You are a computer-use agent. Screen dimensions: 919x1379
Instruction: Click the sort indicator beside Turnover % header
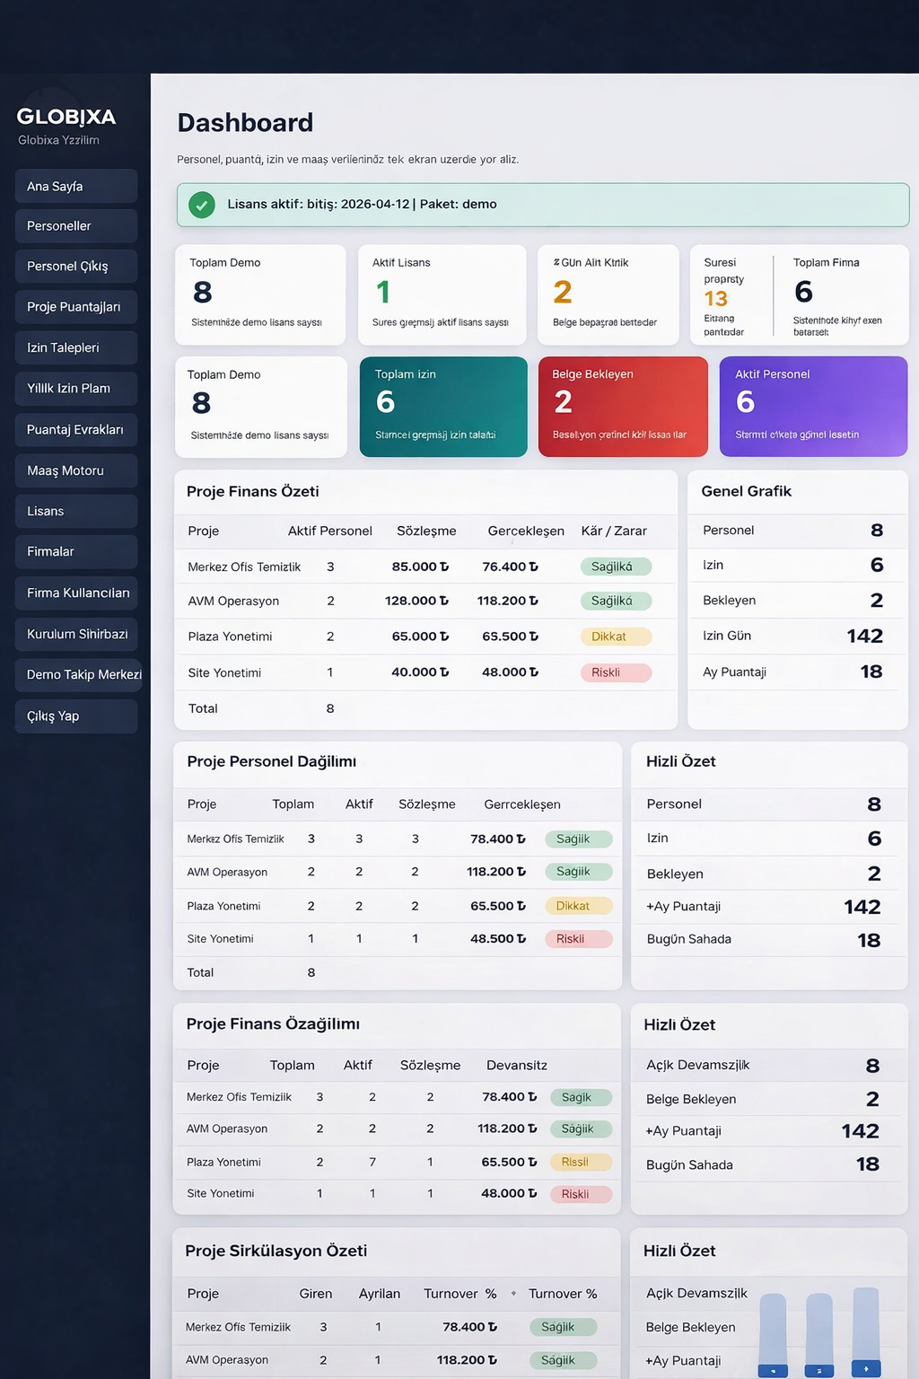click(x=513, y=1294)
